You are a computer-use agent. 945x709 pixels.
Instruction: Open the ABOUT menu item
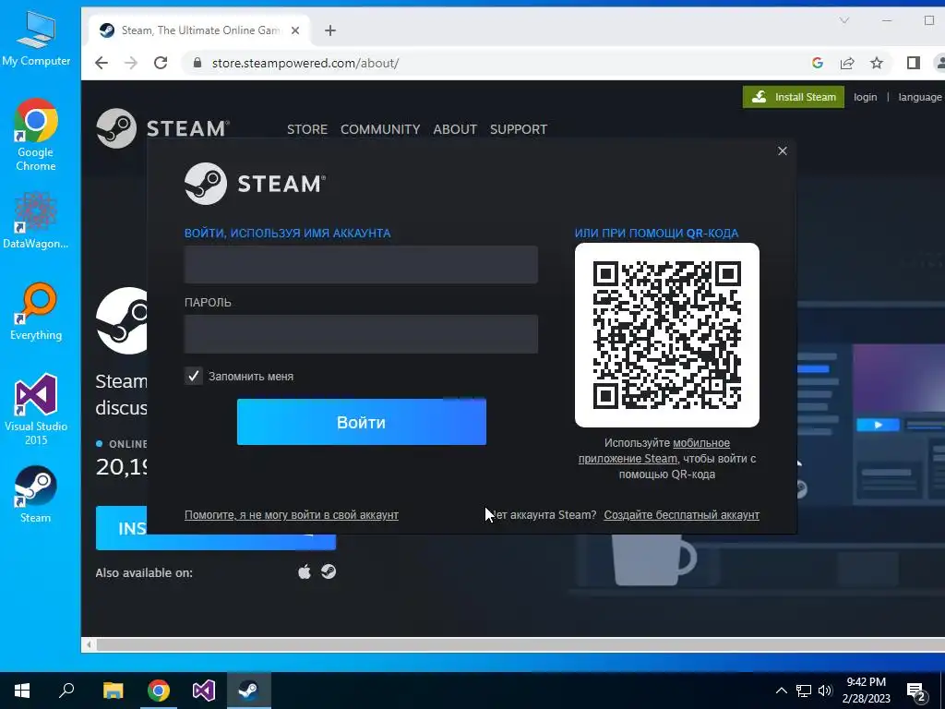(455, 129)
